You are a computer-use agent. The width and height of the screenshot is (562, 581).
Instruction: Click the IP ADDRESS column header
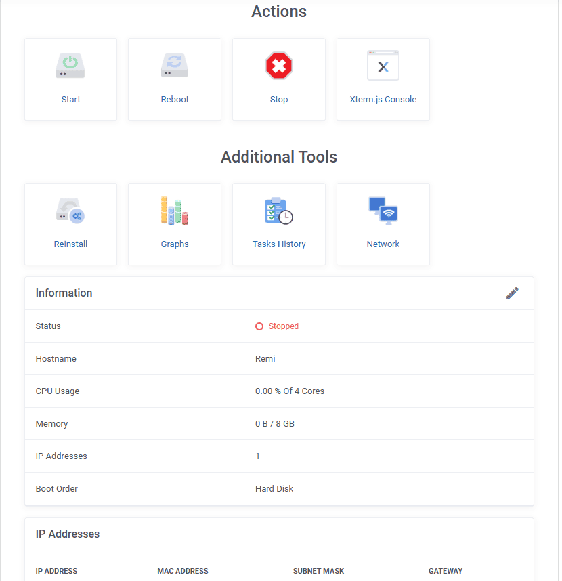[56, 571]
